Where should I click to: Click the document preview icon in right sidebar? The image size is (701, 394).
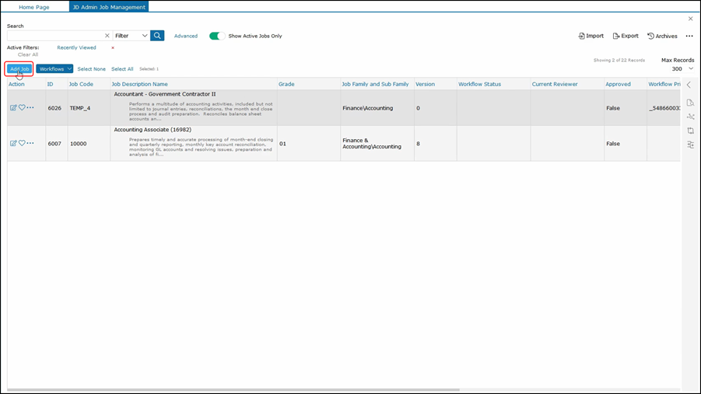click(x=690, y=103)
